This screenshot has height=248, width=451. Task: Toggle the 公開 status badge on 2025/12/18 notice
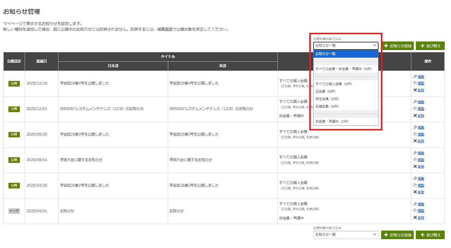tap(14, 84)
